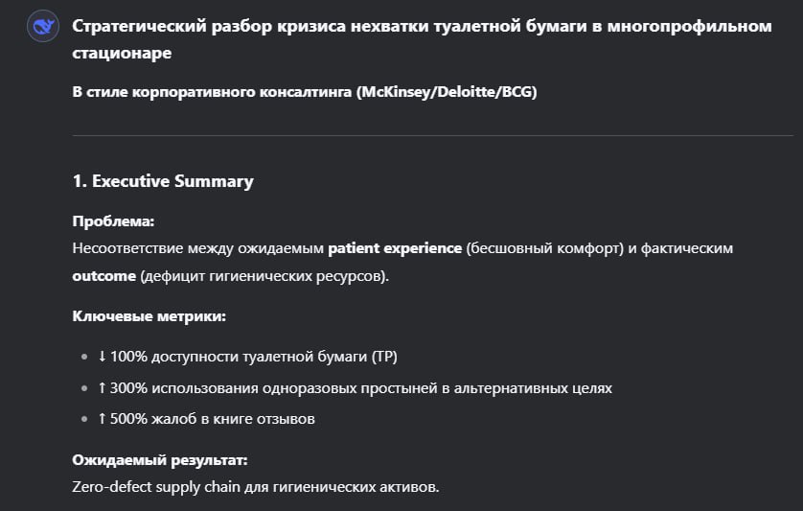Click the 'Ожидаемый результат:' label
The width and height of the screenshot is (803, 511).
(160, 460)
